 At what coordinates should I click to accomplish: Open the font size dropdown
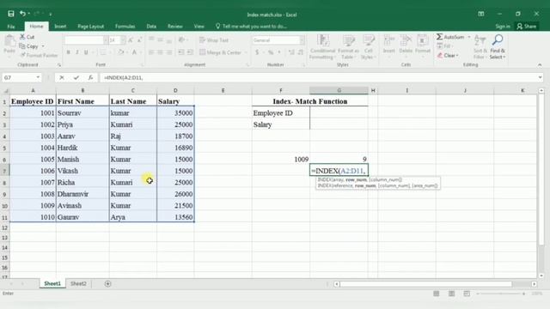click(123, 40)
